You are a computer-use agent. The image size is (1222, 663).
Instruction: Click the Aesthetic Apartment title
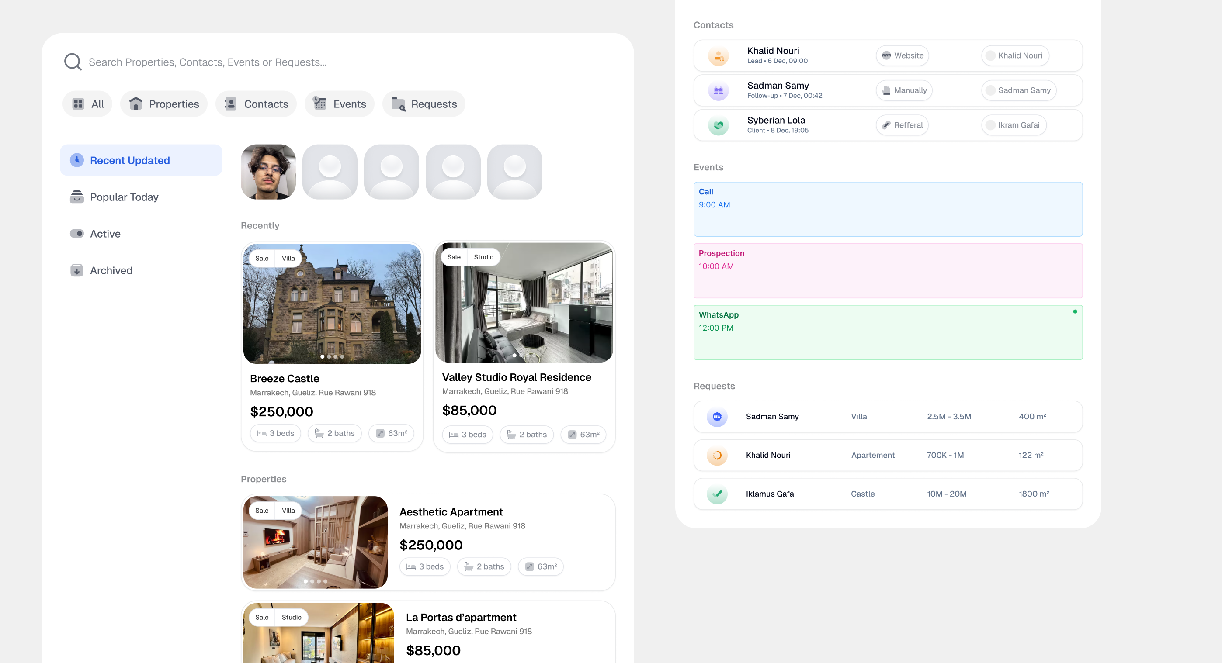451,512
